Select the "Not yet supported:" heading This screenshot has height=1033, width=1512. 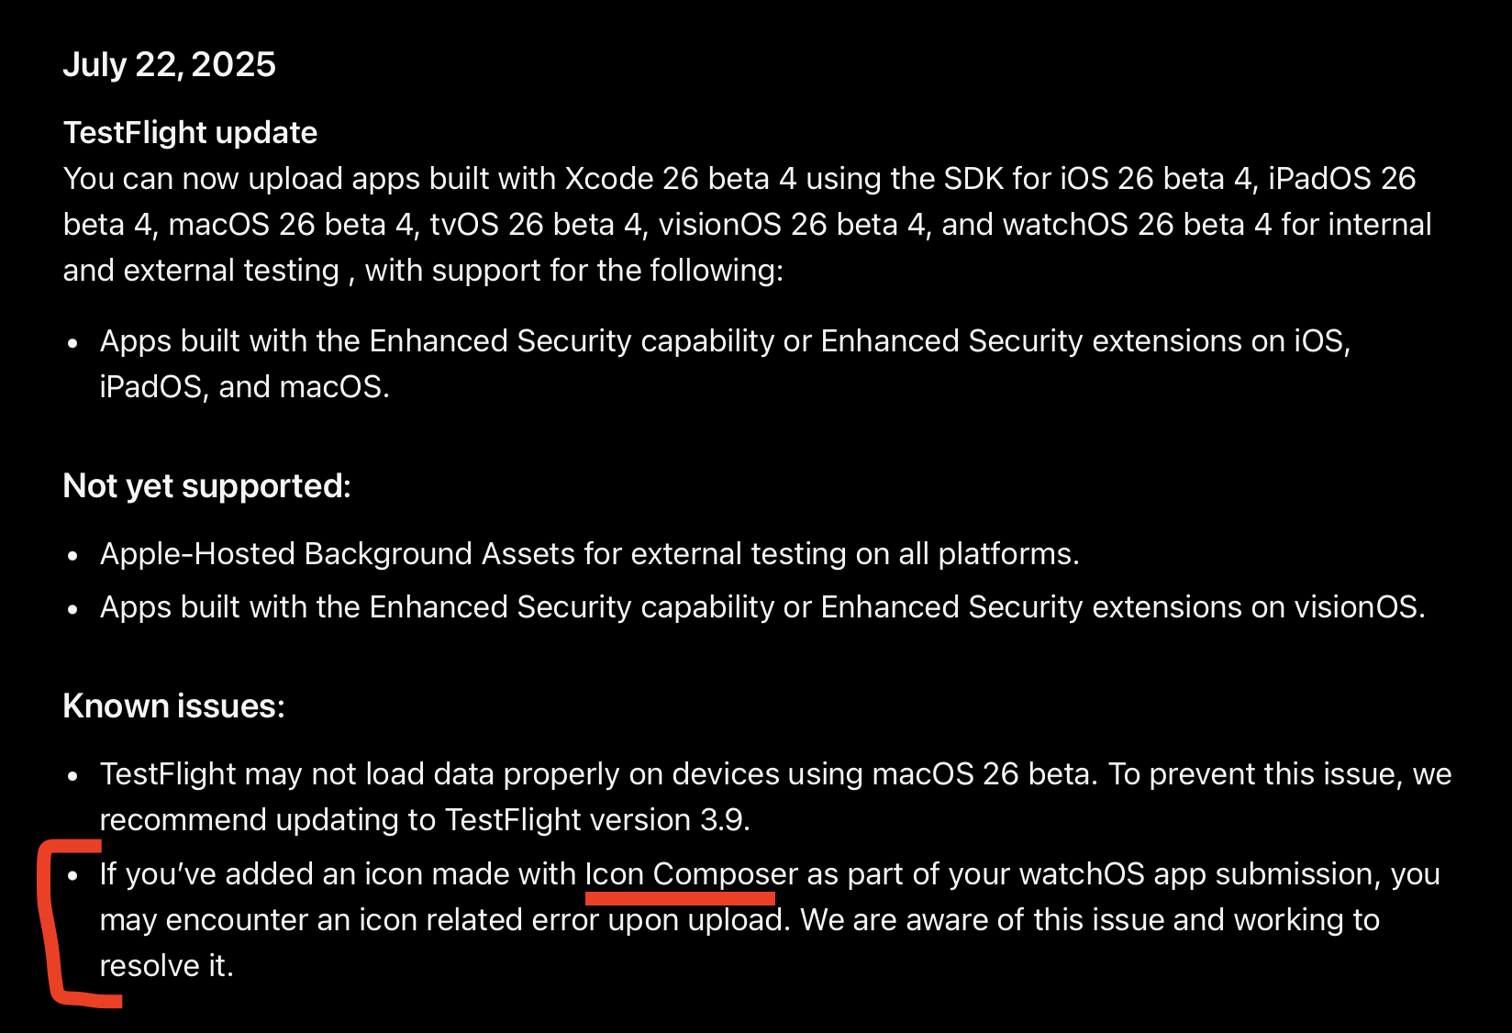tap(206, 486)
